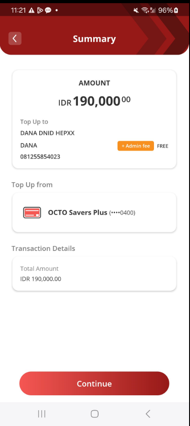
Task: Tap the Wi-Fi signal status icon
Action: click(145, 10)
